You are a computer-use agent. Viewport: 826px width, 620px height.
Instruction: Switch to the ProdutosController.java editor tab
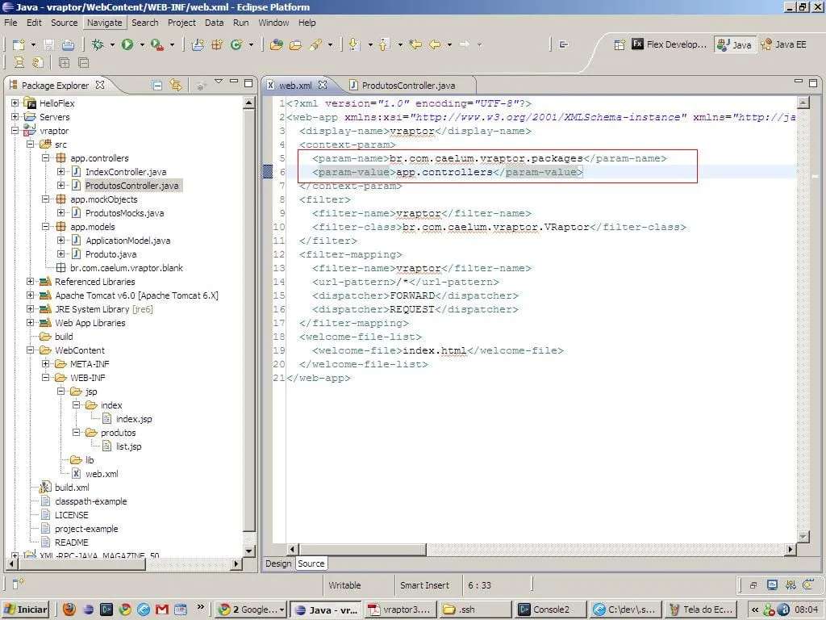tap(407, 85)
